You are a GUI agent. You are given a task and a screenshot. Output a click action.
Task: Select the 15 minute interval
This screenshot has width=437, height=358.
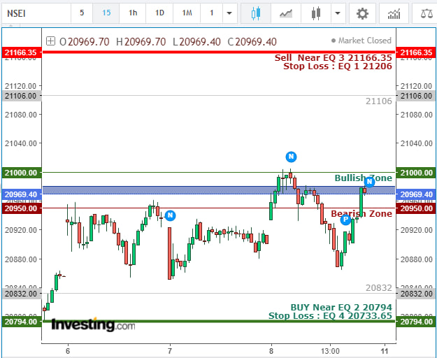pos(106,13)
